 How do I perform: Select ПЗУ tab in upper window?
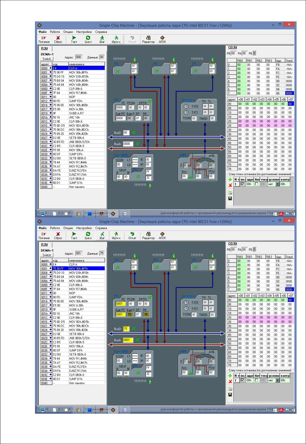(x=44, y=48)
